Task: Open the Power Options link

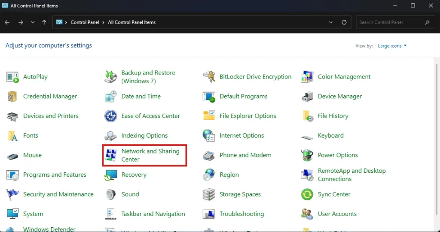Action: 338,155
